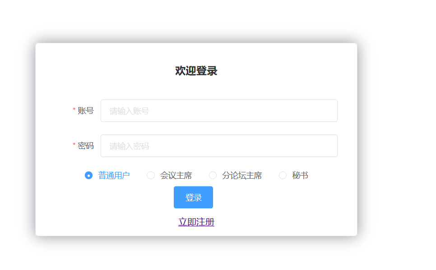Click the 密码 field label

pyautogui.click(x=86, y=146)
